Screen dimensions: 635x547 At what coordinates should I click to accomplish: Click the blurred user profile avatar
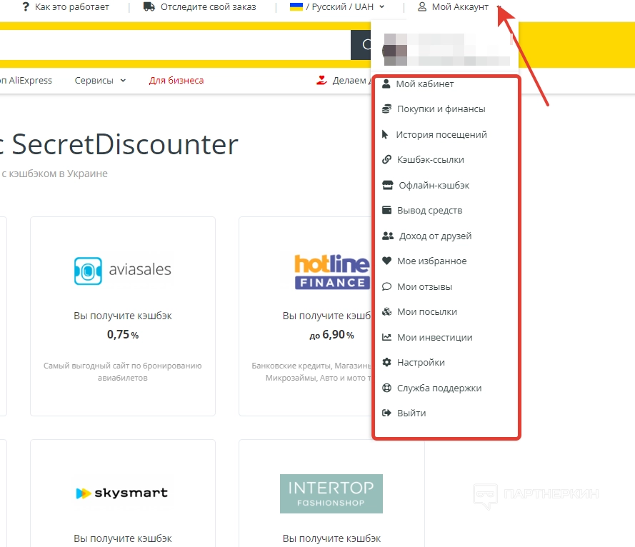pyautogui.click(x=395, y=50)
